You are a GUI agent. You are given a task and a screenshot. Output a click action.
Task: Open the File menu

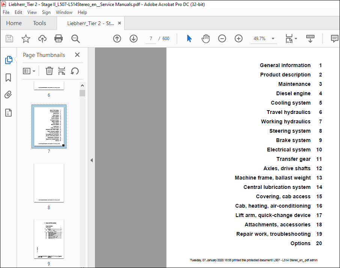point(6,12)
